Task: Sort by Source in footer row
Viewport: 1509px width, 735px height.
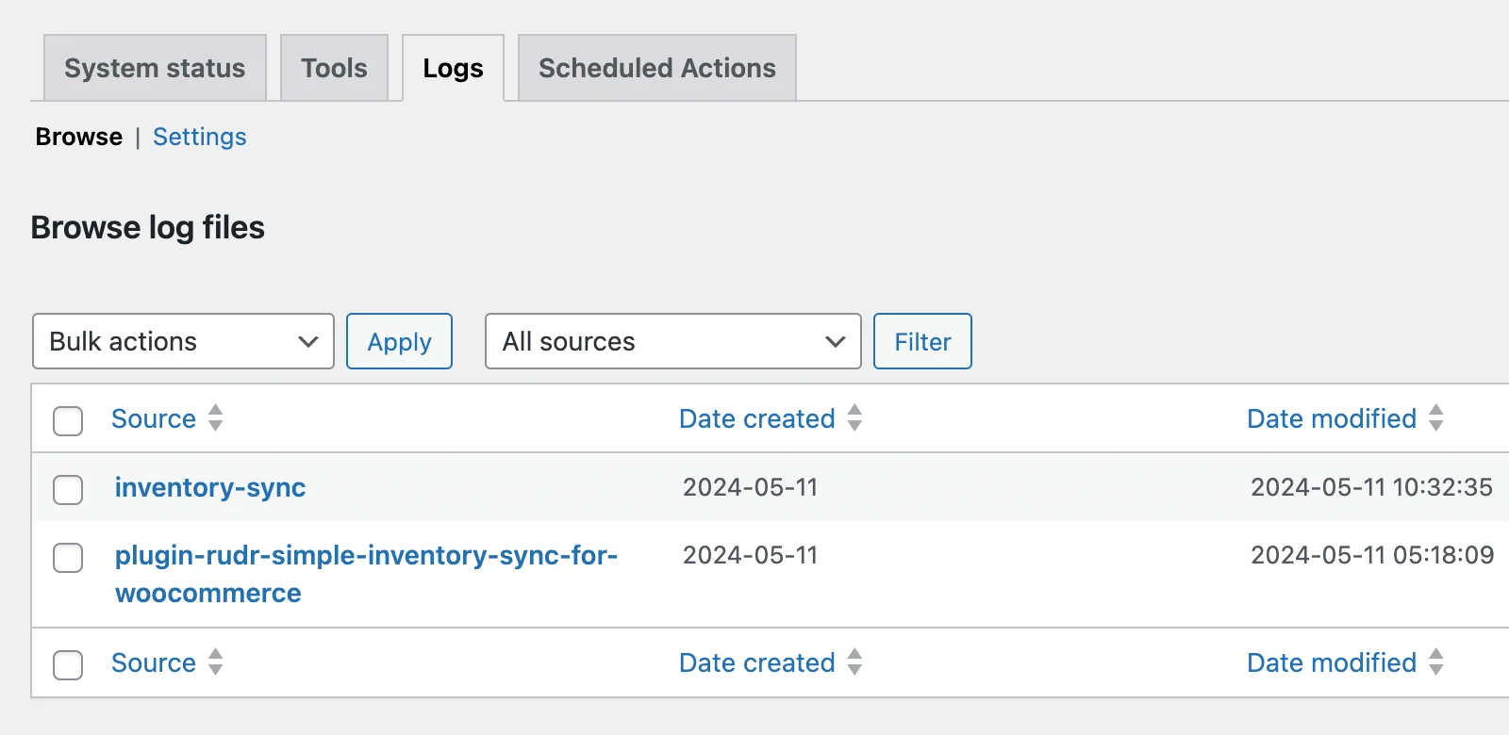Action: (x=154, y=662)
